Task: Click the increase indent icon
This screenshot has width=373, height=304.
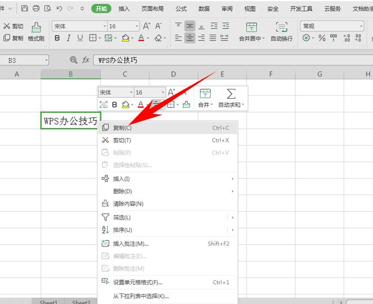Action: (225, 26)
